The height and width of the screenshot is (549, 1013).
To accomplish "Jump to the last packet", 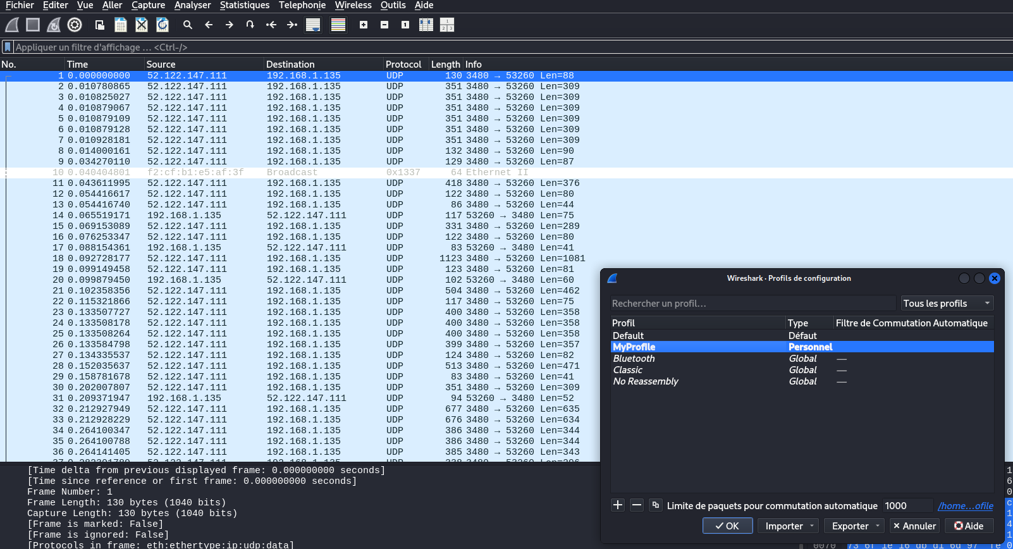I will (x=292, y=25).
